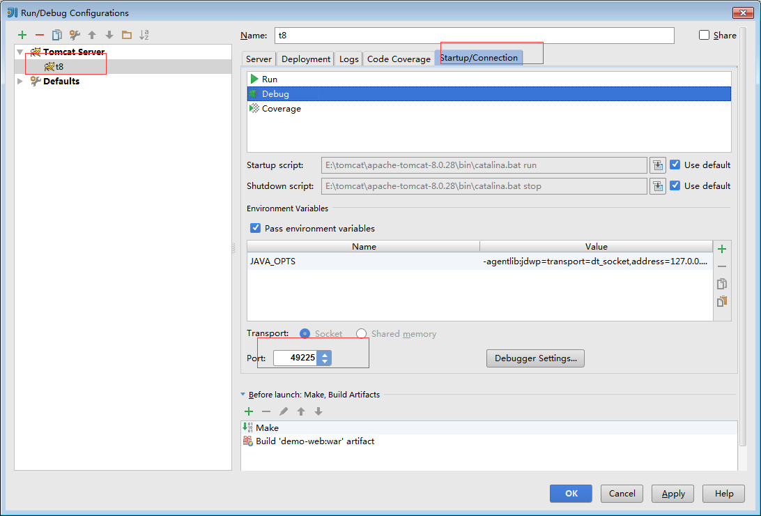761x516 pixels.
Task: Browse for the Shutdown script file
Action: click(658, 186)
